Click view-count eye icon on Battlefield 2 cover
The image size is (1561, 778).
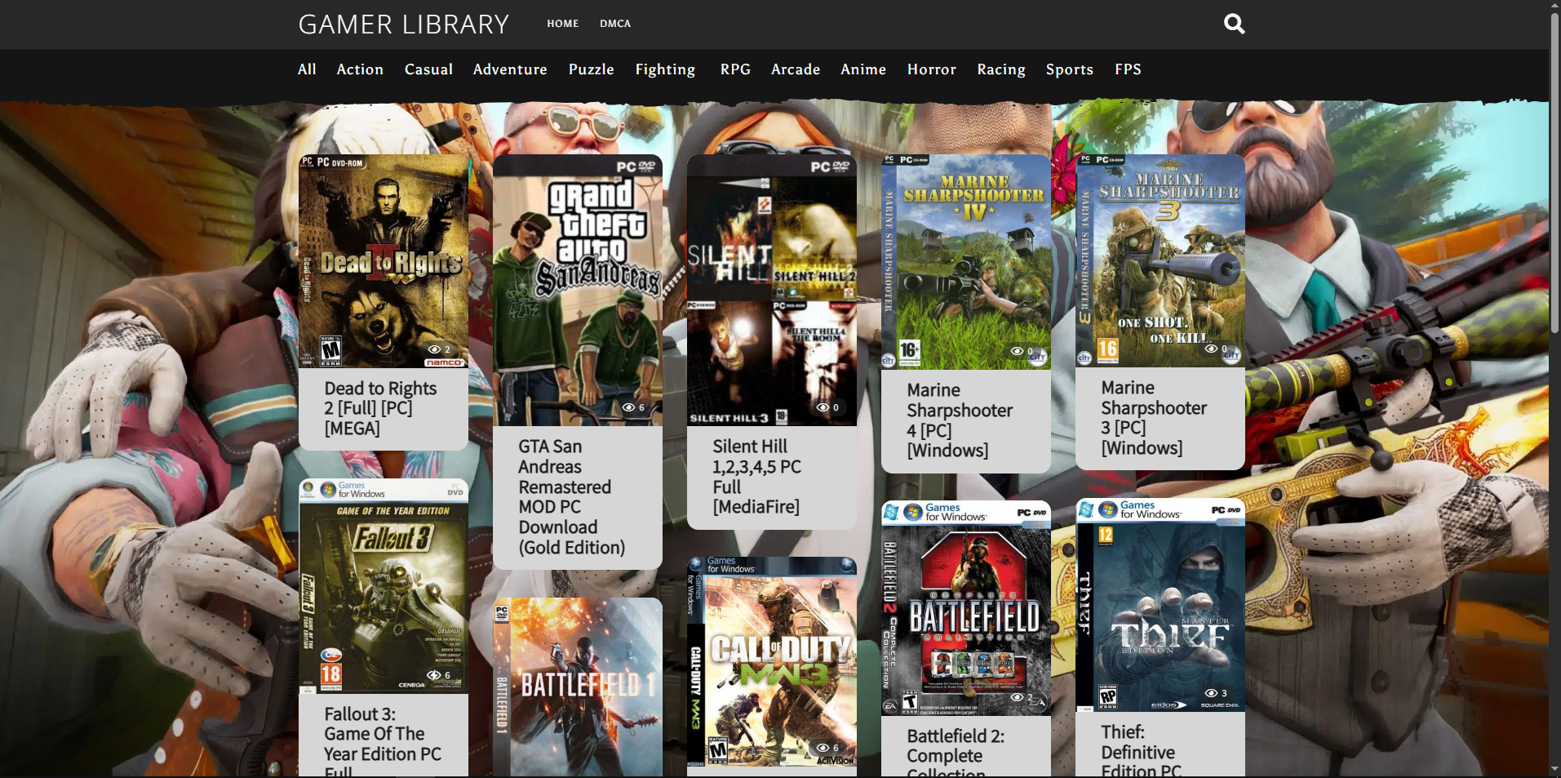click(x=1017, y=698)
